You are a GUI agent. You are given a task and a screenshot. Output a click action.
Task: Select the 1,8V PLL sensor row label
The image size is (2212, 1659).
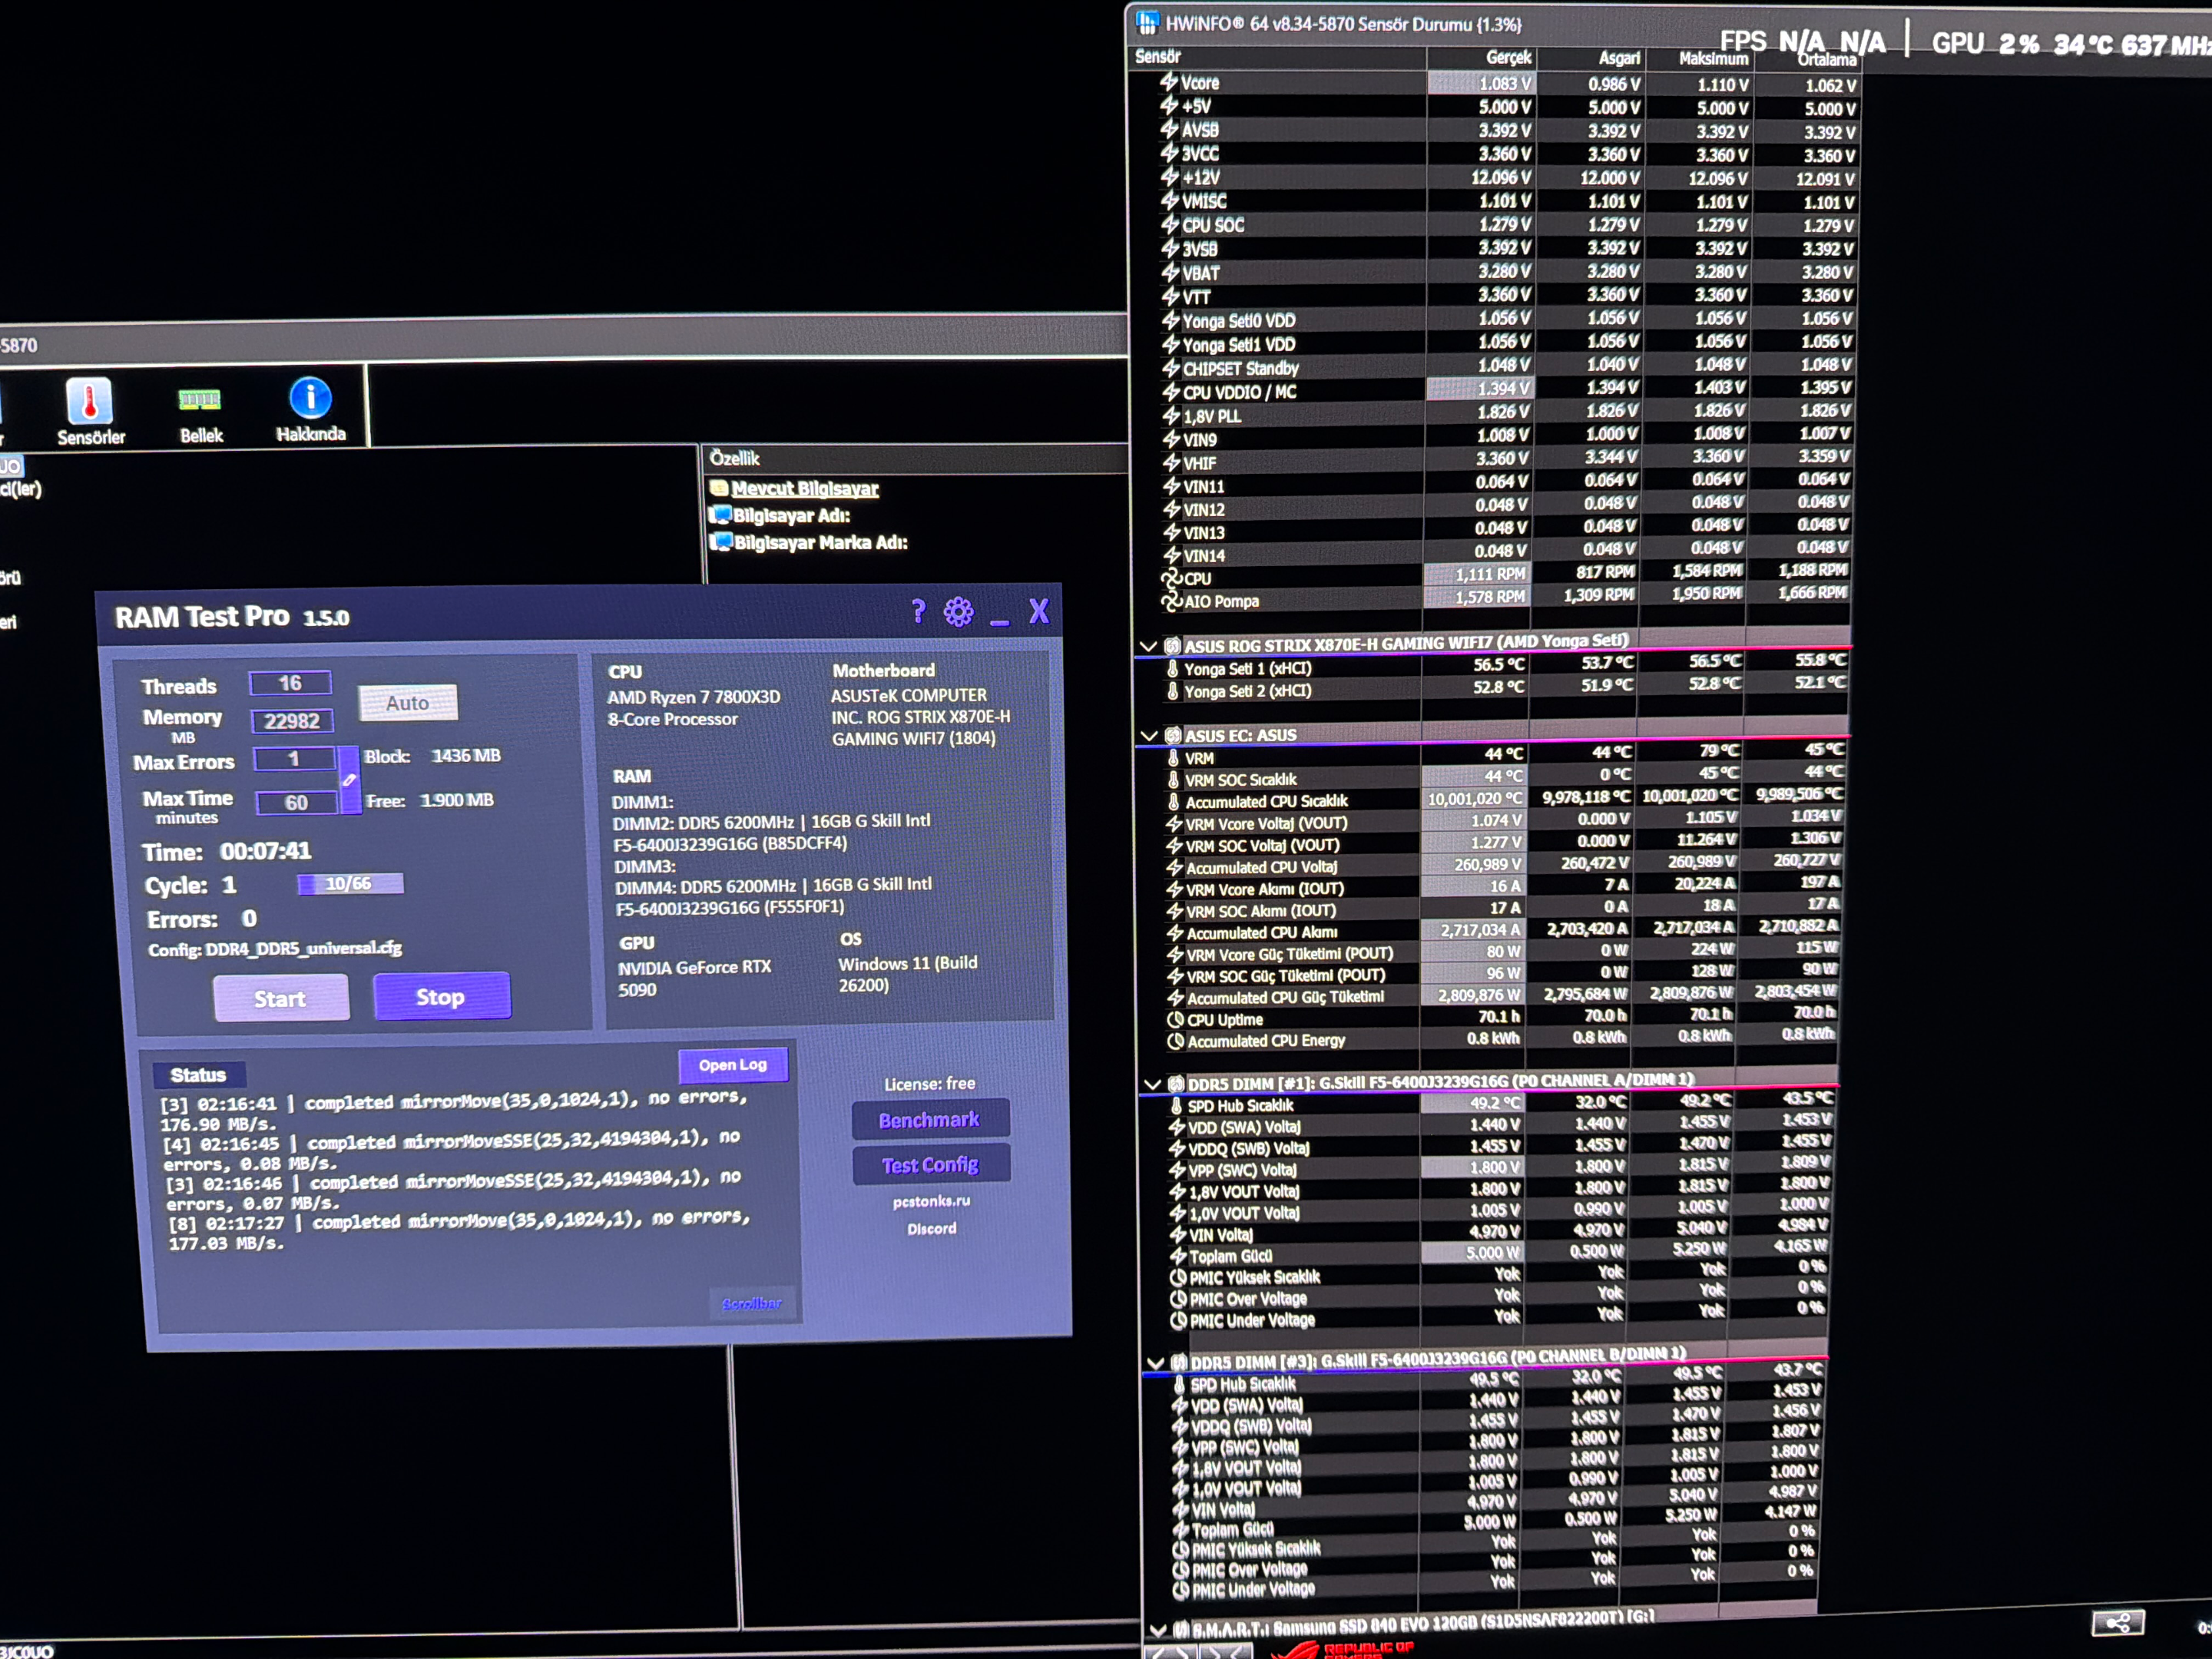tap(1212, 416)
